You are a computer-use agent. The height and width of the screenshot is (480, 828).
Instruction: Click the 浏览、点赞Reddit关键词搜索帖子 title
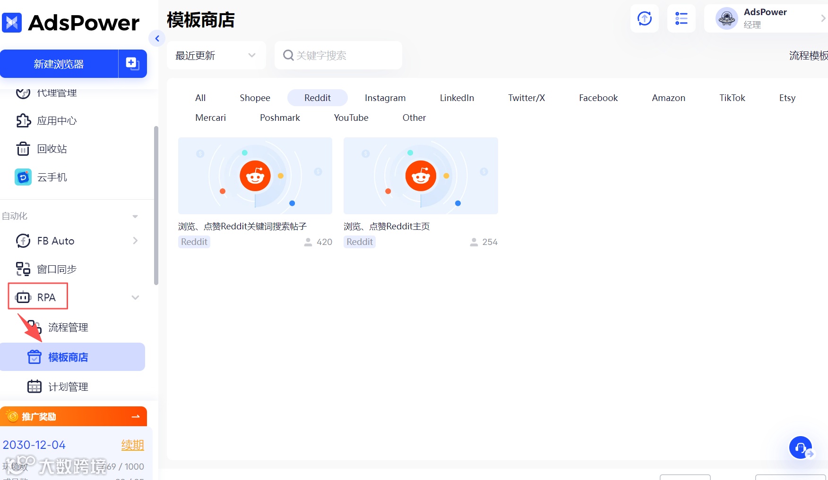(242, 227)
